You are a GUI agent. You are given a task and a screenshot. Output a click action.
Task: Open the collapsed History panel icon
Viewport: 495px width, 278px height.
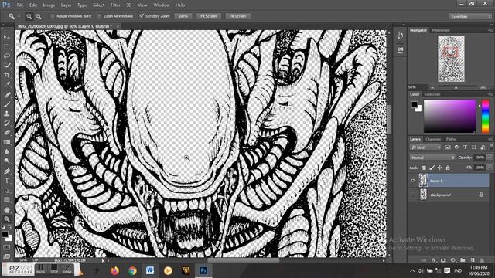click(400, 36)
